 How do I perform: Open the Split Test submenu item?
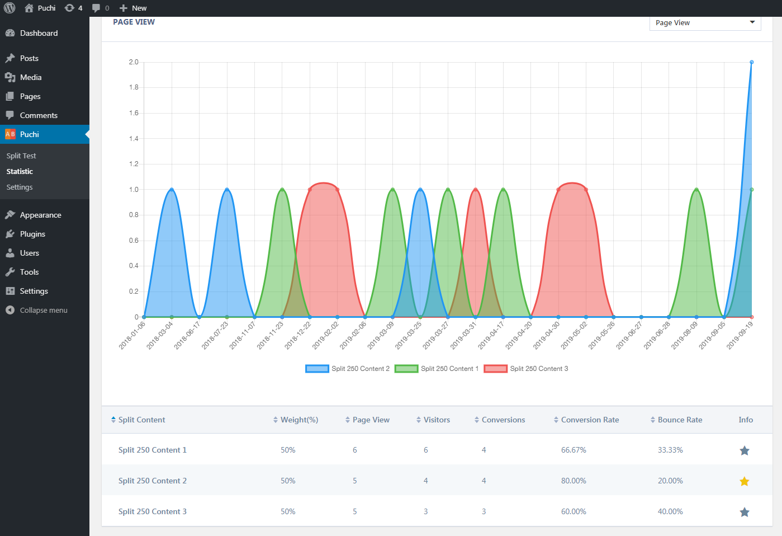pyautogui.click(x=21, y=156)
